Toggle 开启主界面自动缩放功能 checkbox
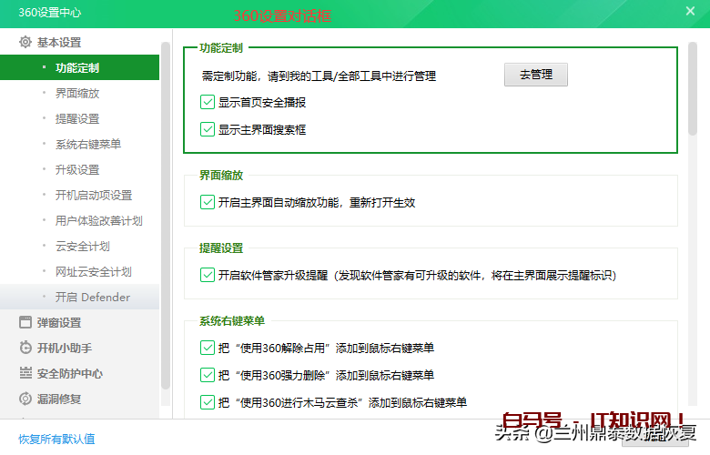This screenshot has height=455, width=710. (x=208, y=202)
